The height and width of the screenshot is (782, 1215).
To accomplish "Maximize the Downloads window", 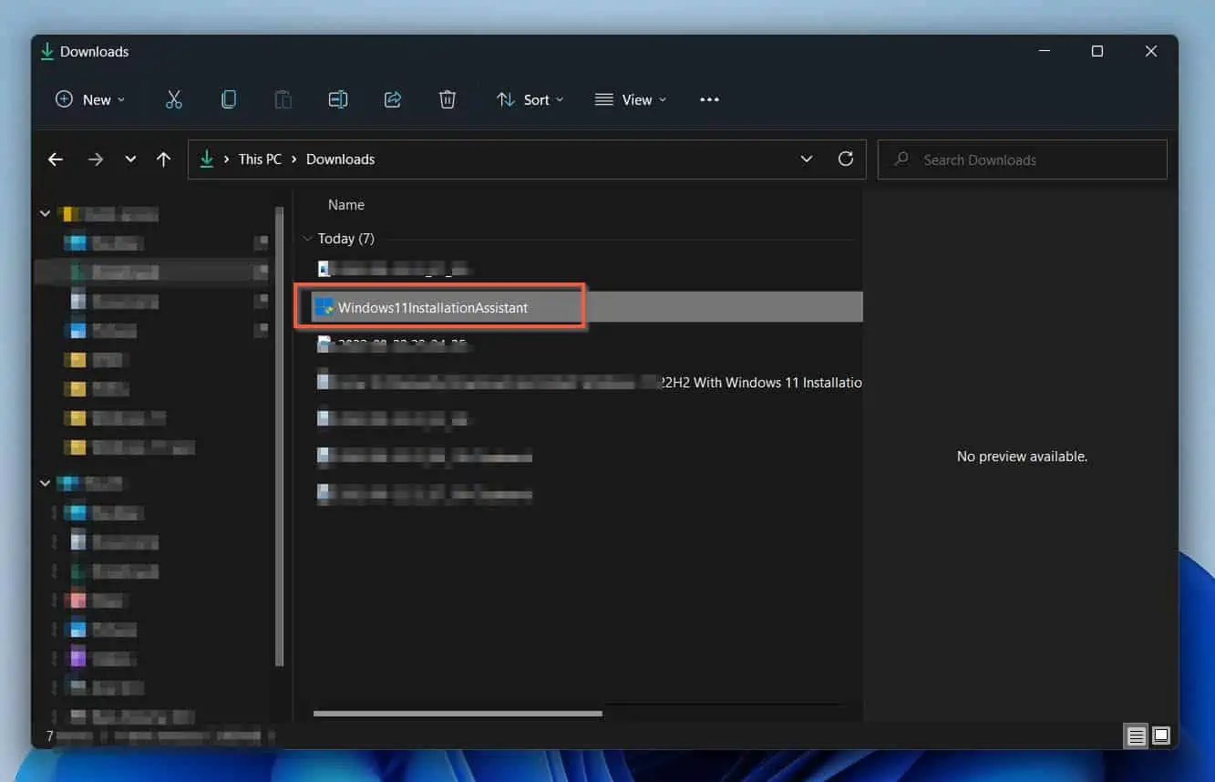I will coord(1097,52).
